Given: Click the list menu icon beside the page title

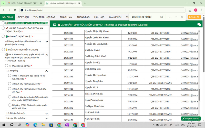Looking at the screenshot, I should click(55, 25).
